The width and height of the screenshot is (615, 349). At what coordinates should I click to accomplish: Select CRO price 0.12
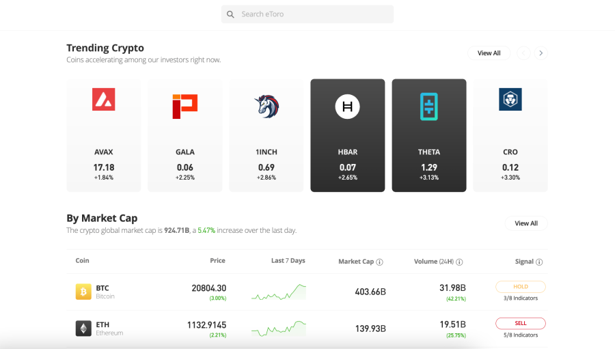(510, 167)
